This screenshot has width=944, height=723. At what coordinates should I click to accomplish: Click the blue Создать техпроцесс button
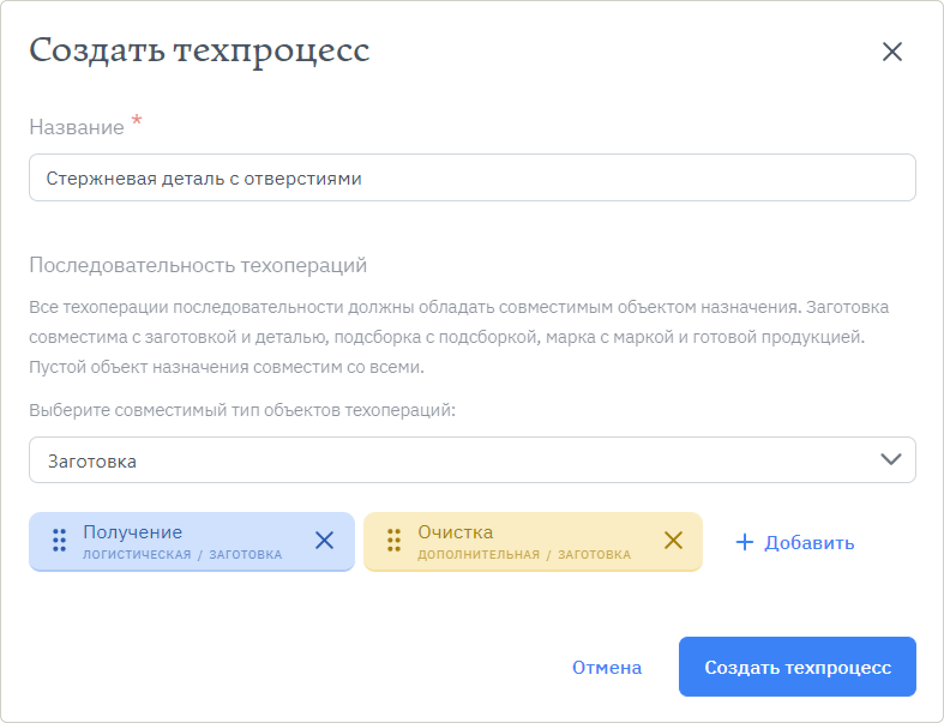pyautogui.click(x=798, y=667)
